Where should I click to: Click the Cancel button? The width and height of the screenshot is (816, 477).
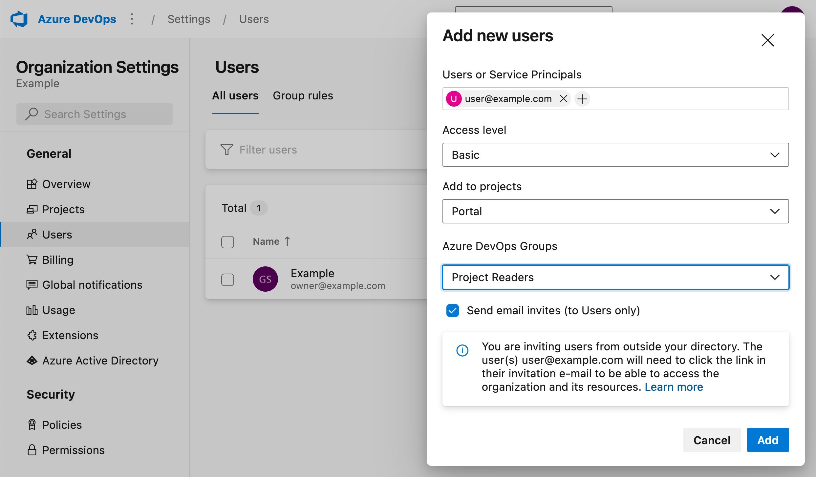pos(712,440)
